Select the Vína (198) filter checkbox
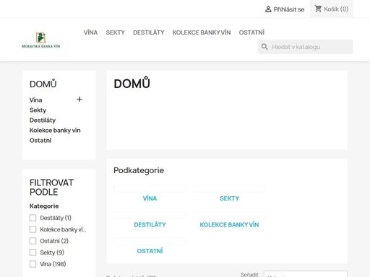 point(33,264)
